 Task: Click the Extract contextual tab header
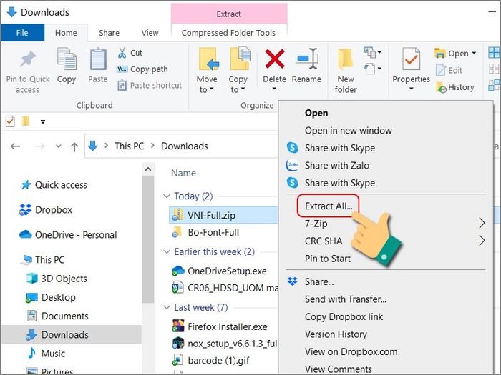[229, 14]
